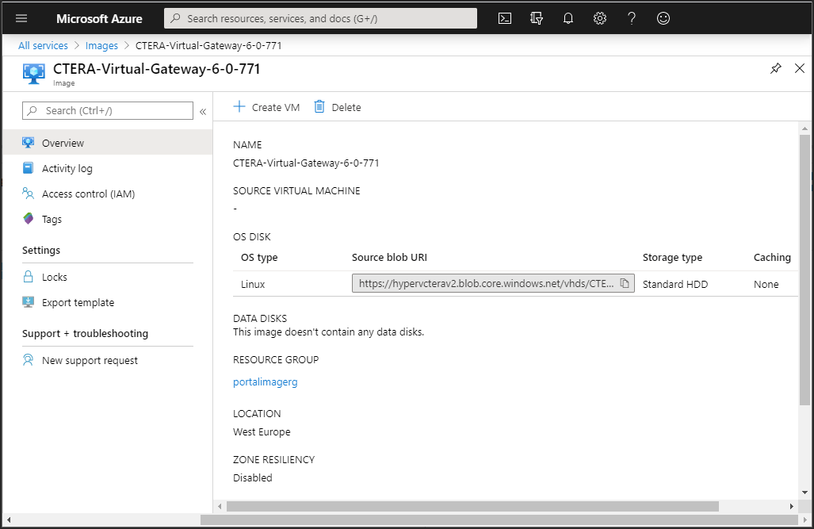Open New support request item

(108, 360)
